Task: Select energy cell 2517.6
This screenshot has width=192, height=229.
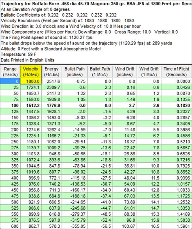Action: tap(52, 81)
